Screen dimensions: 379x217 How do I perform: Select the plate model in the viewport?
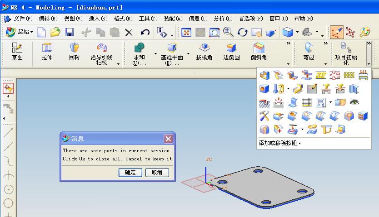click(x=264, y=187)
